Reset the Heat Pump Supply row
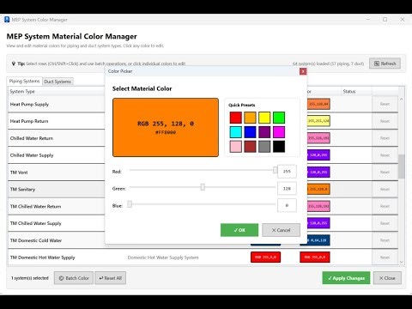This screenshot has width=412, height=309. [385, 104]
